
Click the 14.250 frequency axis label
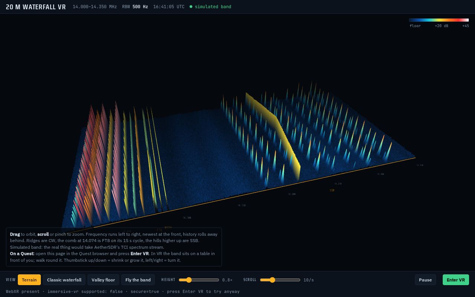click(x=338, y=184)
